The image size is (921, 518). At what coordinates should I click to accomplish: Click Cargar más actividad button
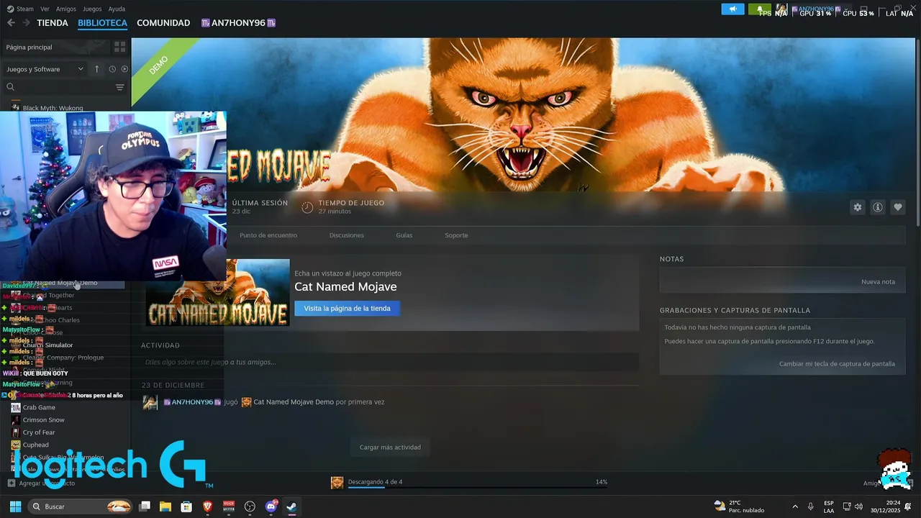390,447
